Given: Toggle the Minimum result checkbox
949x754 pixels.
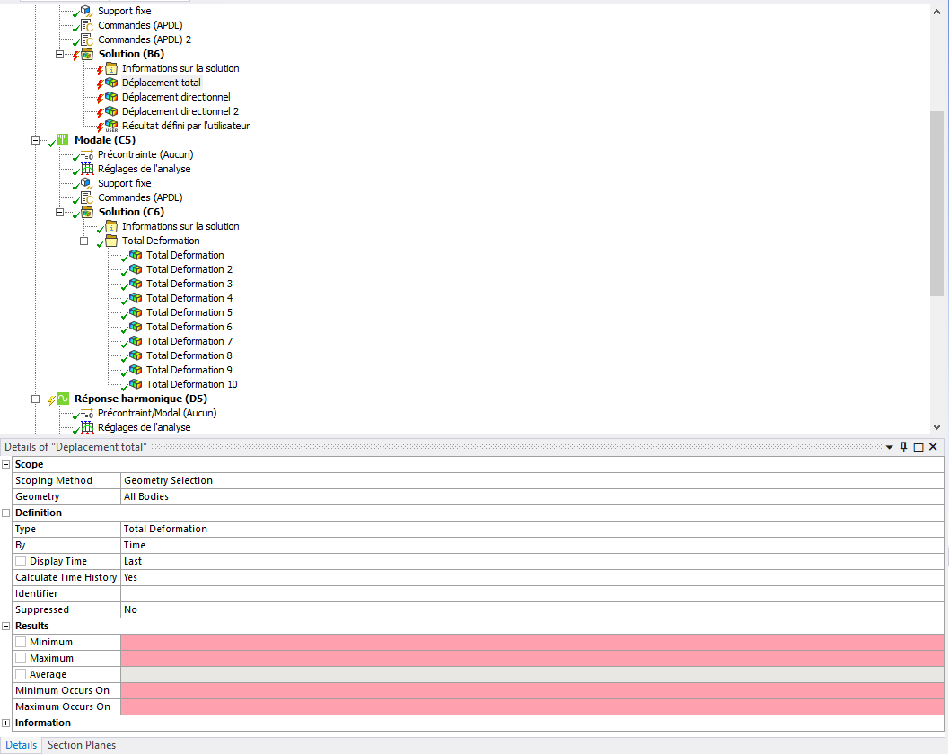Looking at the screenshot, I should (x=21, y=642).
